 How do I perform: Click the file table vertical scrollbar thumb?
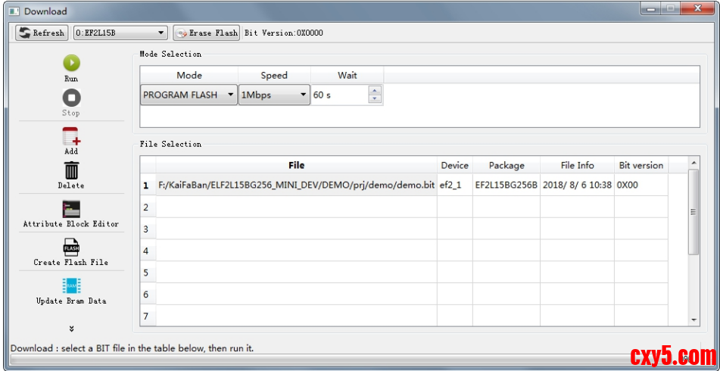[694, 212]
